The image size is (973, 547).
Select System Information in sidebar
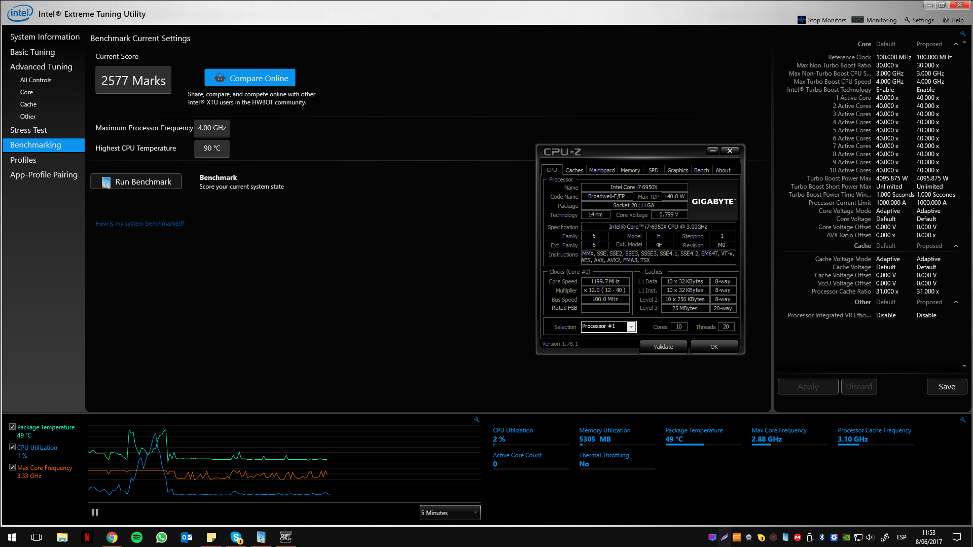pos(45,37)
